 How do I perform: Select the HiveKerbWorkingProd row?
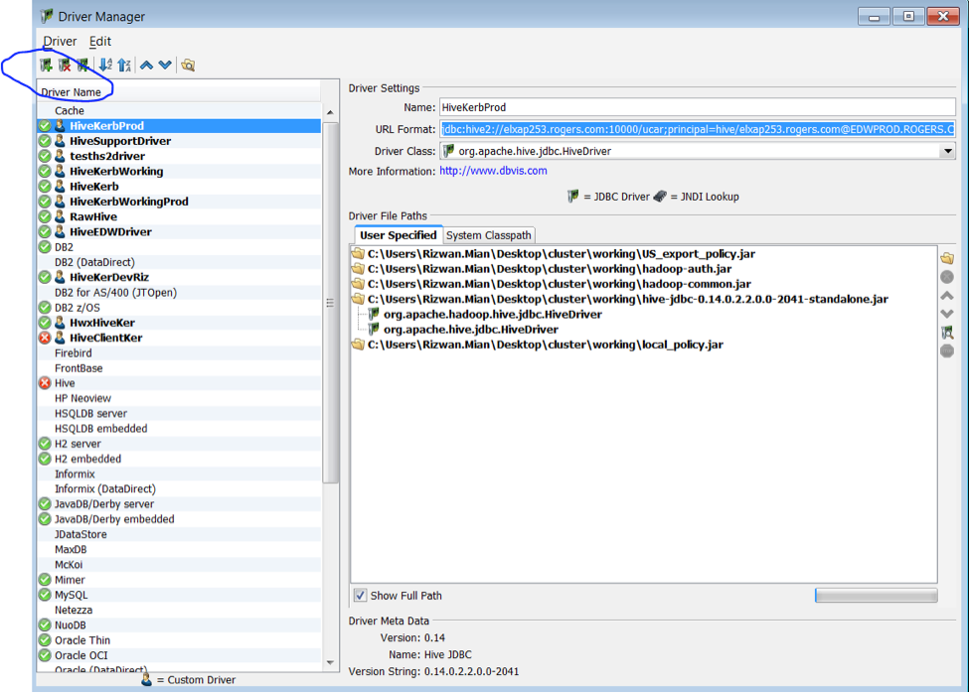point(179,202)
